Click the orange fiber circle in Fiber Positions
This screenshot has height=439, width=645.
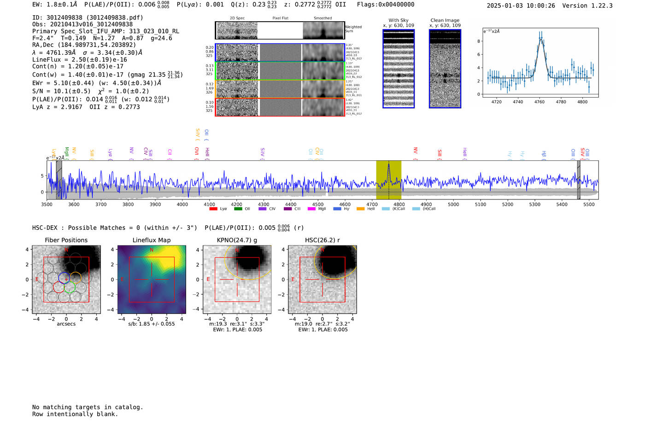76,278
